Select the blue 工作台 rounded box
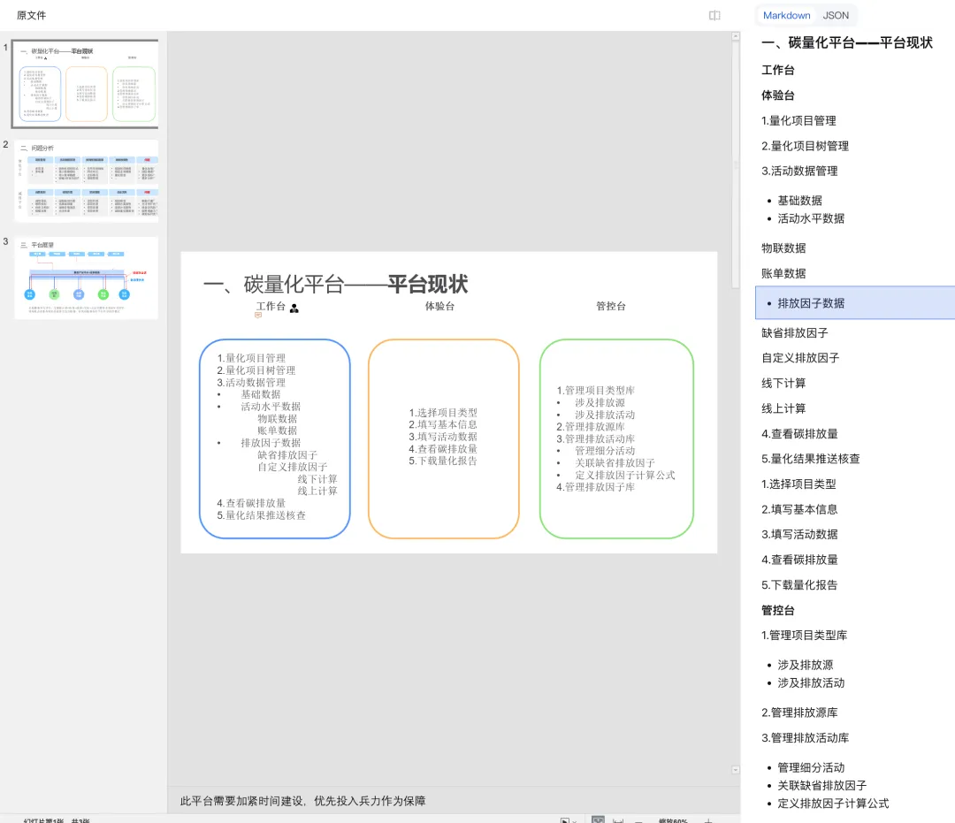Screen dimensions: 955x823 pyautogui.click(x=275, y=438)
